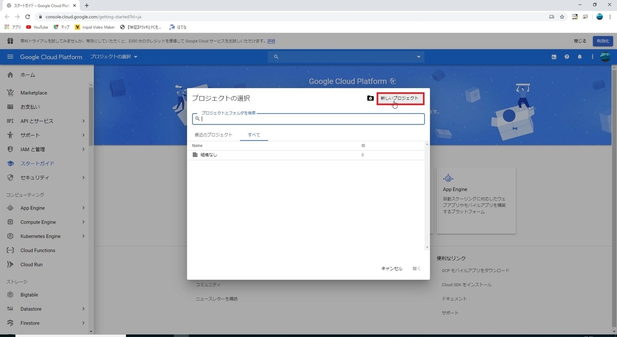Viewport: 617px width, 337px height.
Task: Click the browser reload icon
Action: click(x=28, y=16)
